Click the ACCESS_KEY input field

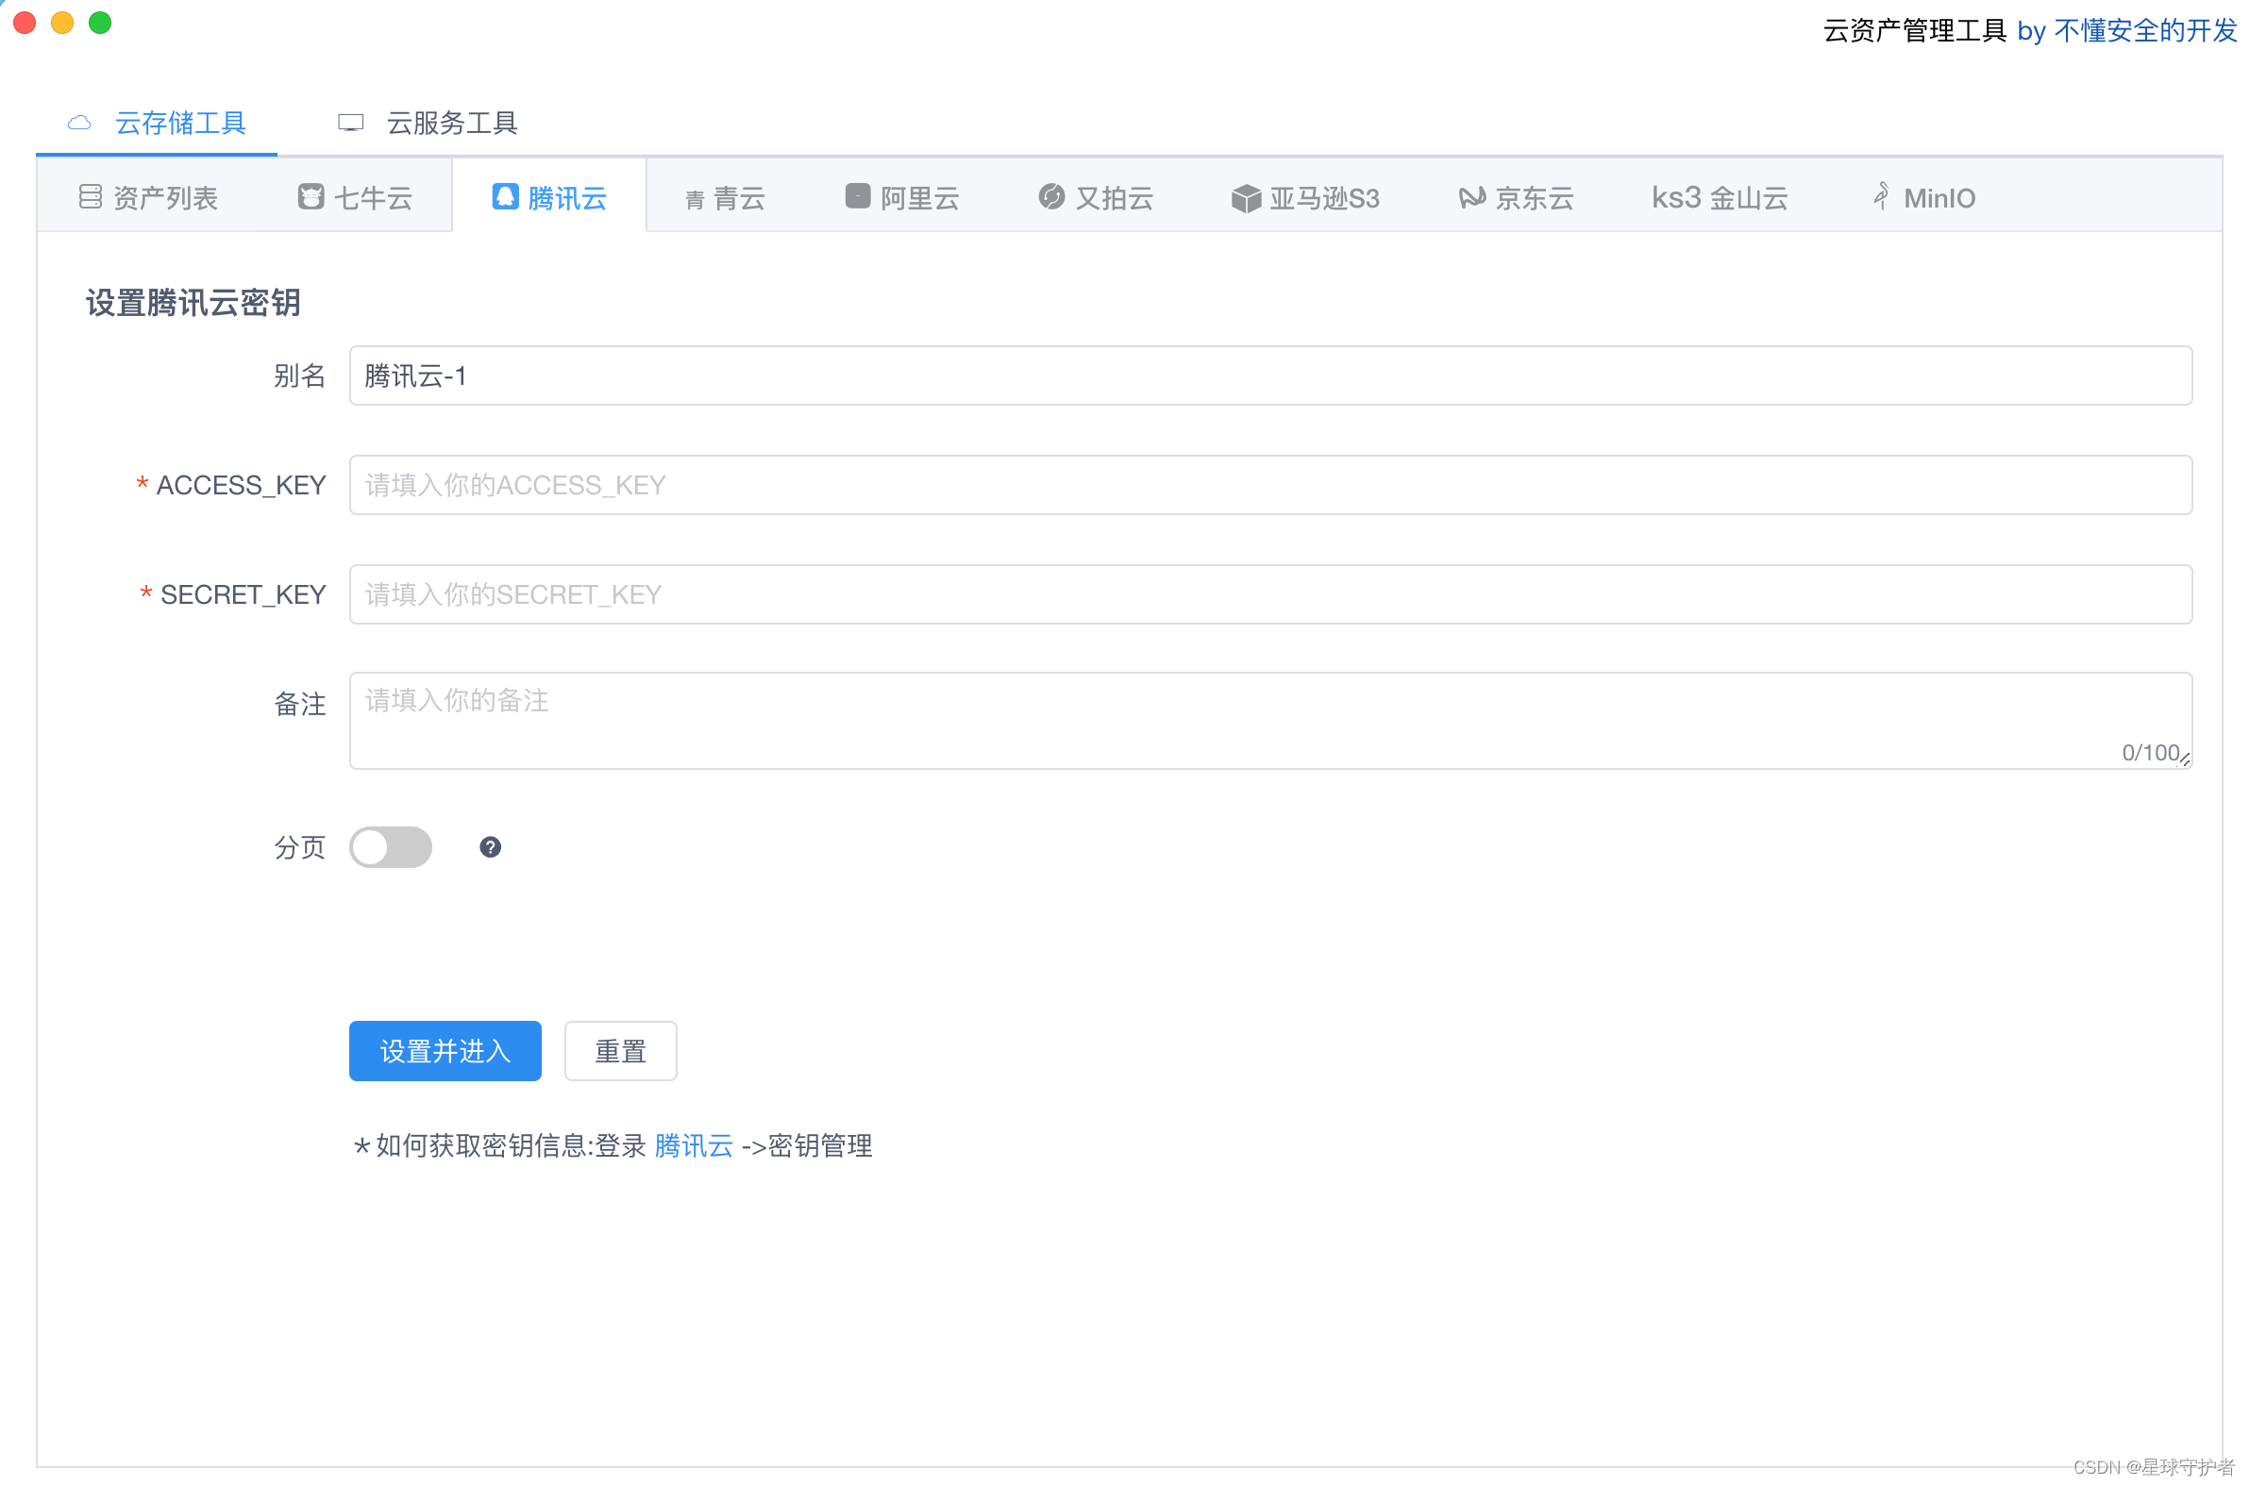point(1270,485)
